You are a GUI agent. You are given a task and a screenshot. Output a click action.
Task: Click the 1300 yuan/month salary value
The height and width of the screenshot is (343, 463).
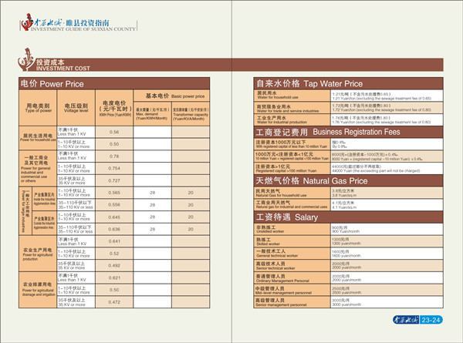387,241
